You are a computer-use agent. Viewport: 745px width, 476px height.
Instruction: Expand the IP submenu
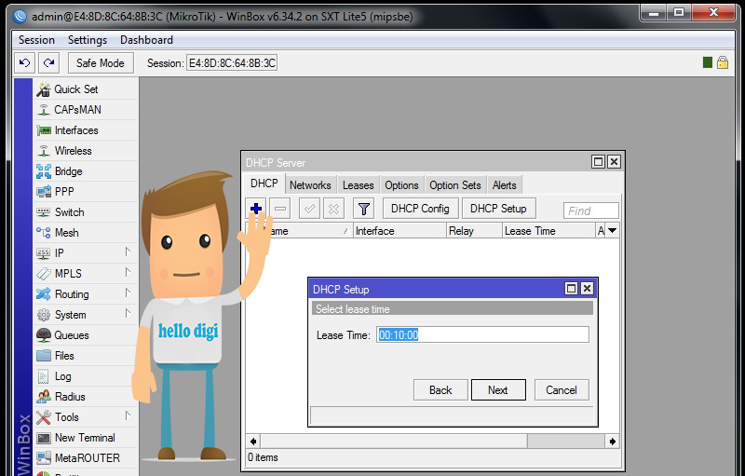click(128, 252)
